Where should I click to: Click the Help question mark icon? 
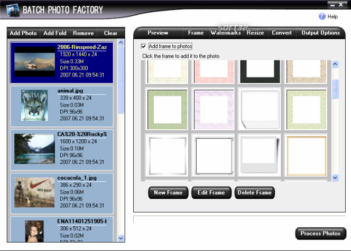click(x=322, y=16)
